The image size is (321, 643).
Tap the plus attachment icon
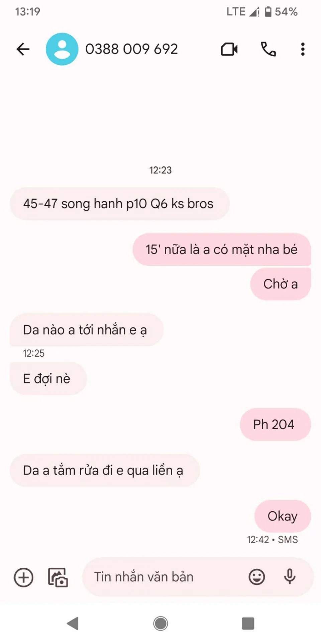(23, 577)
